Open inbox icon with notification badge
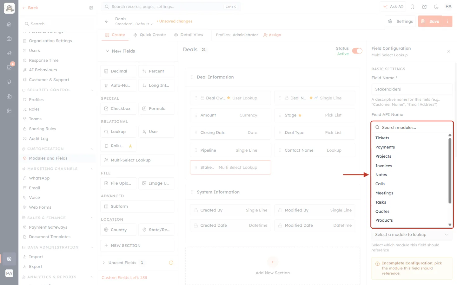Screen dimensions: 457x285 coord(9,67)
